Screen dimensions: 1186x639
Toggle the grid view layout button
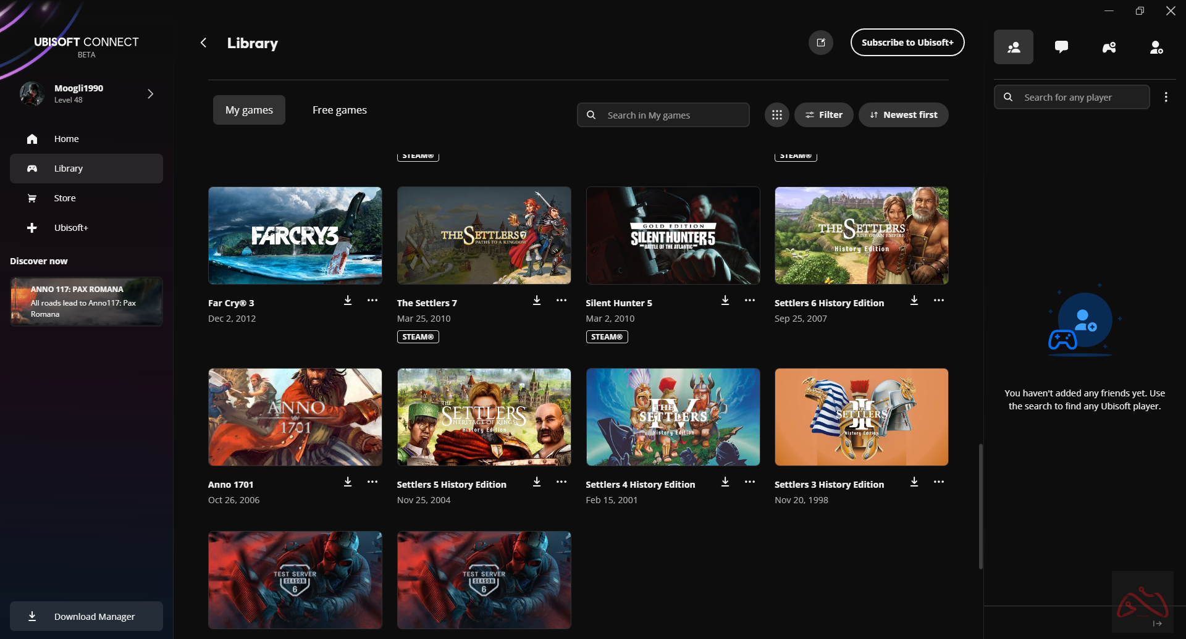776,115
